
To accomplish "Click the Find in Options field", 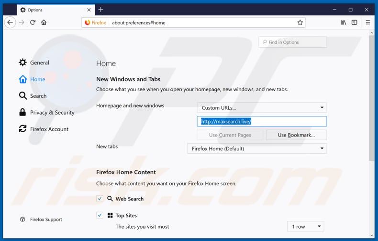I will [293, 42].
